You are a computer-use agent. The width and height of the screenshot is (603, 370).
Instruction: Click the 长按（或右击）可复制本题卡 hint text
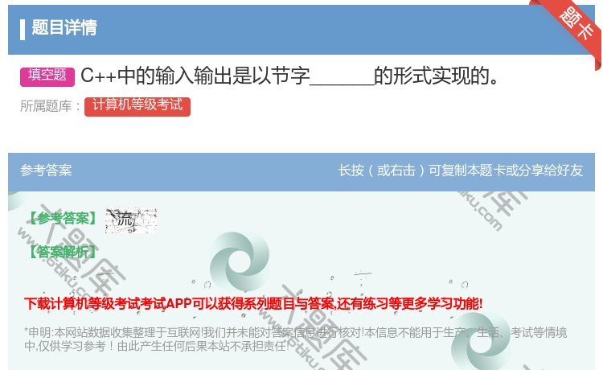[x=461, y=171]
